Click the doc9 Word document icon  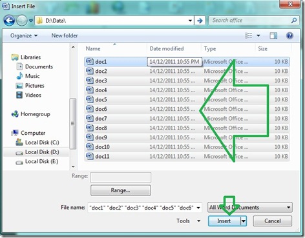[x=90, y=137]
